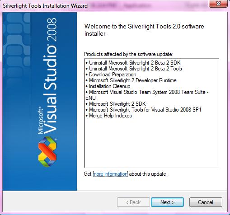The width and height of the screenshot is (230, 215).
Task: Click the Welcome to Silverlight Tools 2.0 heading
Action: (x=144, y=30)
